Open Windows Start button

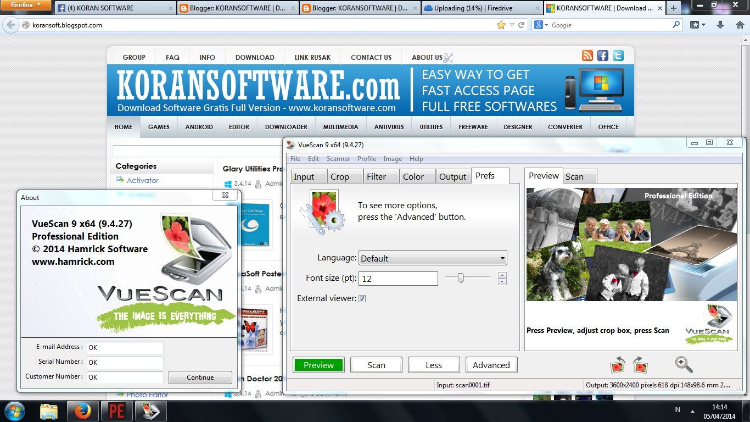14,411
